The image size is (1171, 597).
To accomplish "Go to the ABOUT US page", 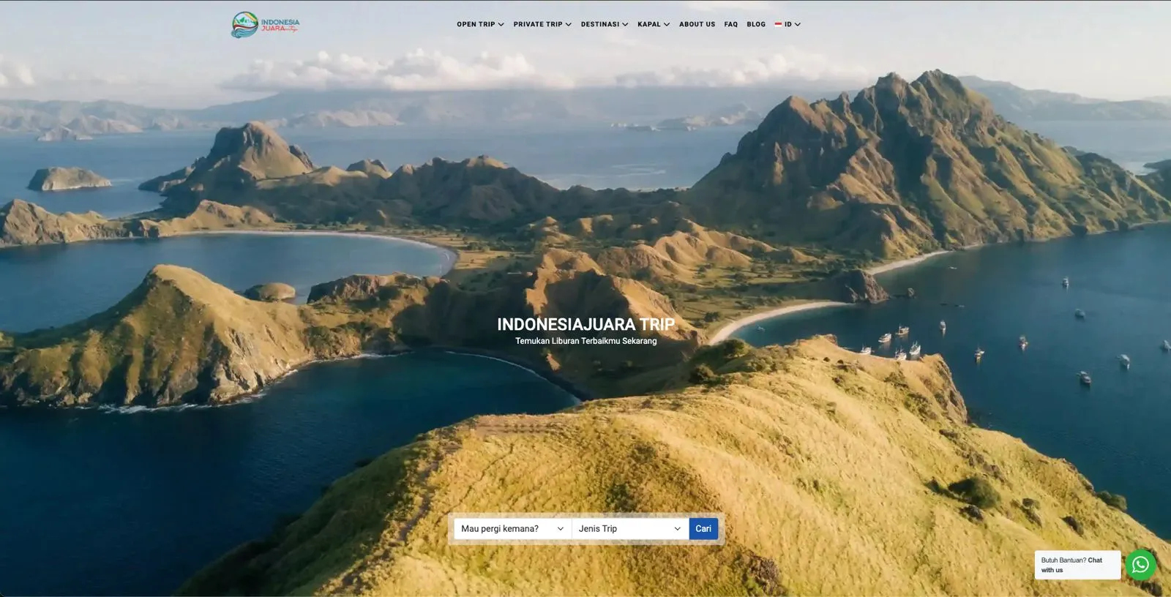I will point(697,24).
